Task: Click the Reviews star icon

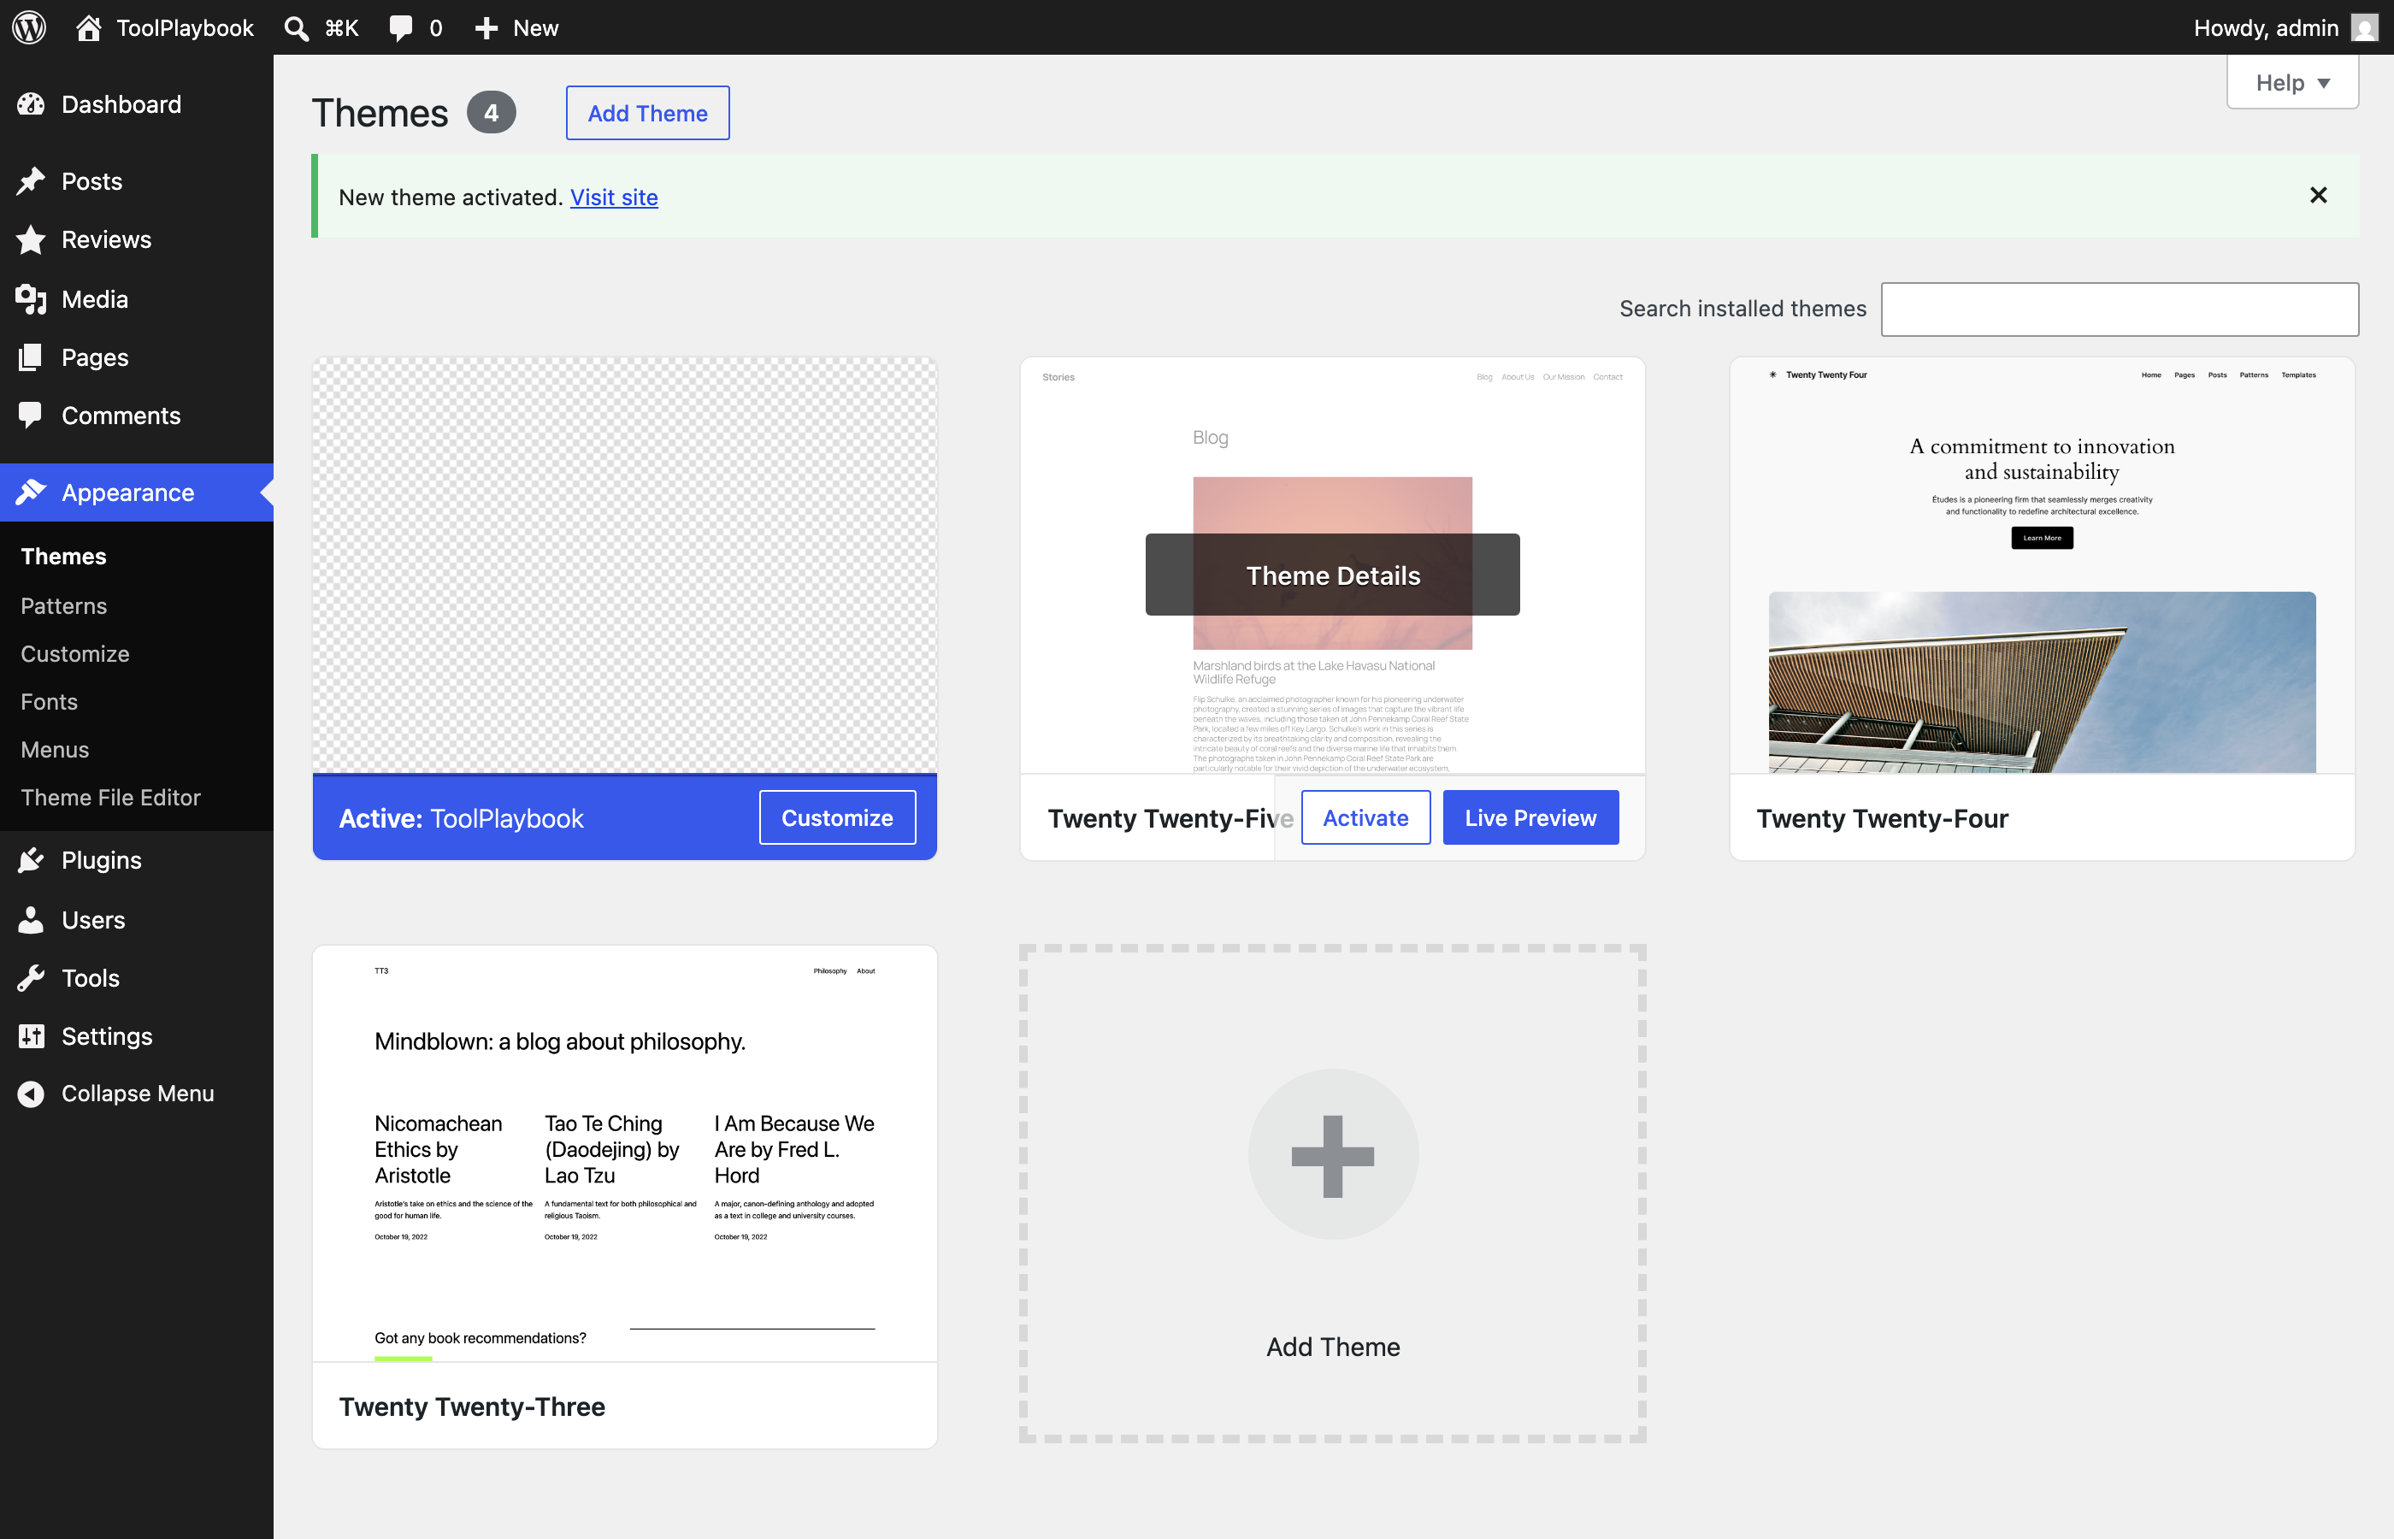Action: (x=31, y=240)
